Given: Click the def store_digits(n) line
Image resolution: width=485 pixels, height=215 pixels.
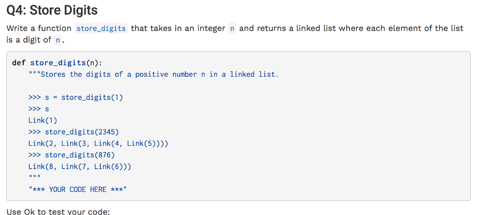Looking at the screenshot, I should click(57, 63).
